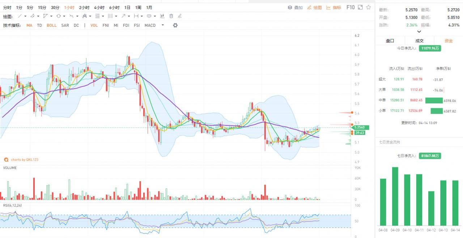Expand the quote details chevron
463x238 pixels.
(419, 31)
